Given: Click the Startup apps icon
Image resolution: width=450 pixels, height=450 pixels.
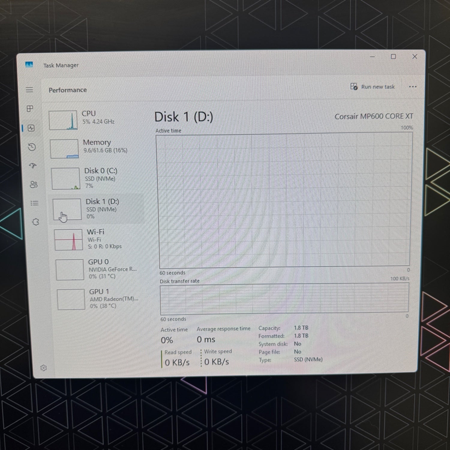Looking at the screenshot, I should tap(32, 166).
